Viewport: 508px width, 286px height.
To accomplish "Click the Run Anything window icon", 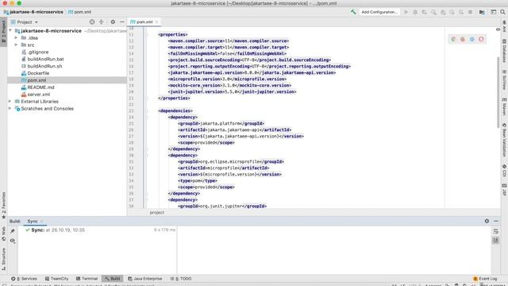I will pyautogui.click(x=494, y=12).
